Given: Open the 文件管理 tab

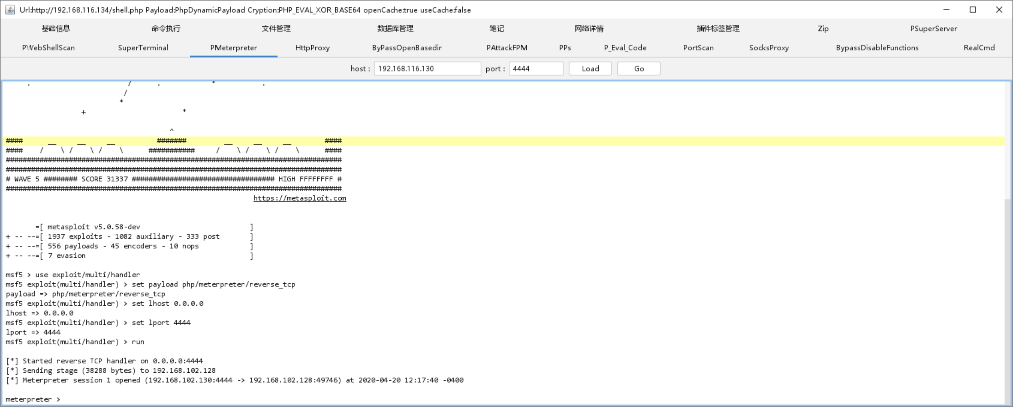Looking at the screenshot, I should [x=276, y=28].
